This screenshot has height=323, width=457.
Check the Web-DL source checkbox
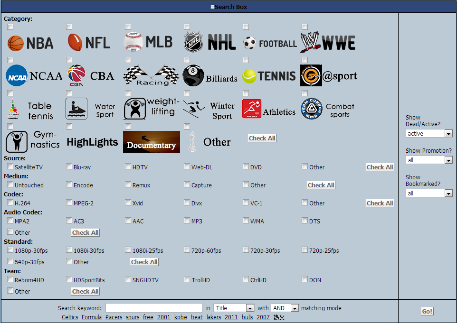187,166
